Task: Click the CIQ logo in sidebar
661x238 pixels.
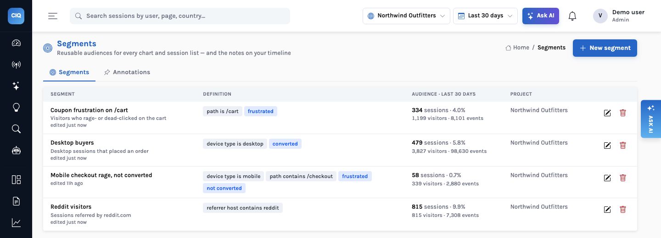Action: click(x=16, y=16)
